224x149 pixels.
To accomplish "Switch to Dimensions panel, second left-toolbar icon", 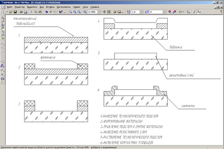I will (3, 21).
